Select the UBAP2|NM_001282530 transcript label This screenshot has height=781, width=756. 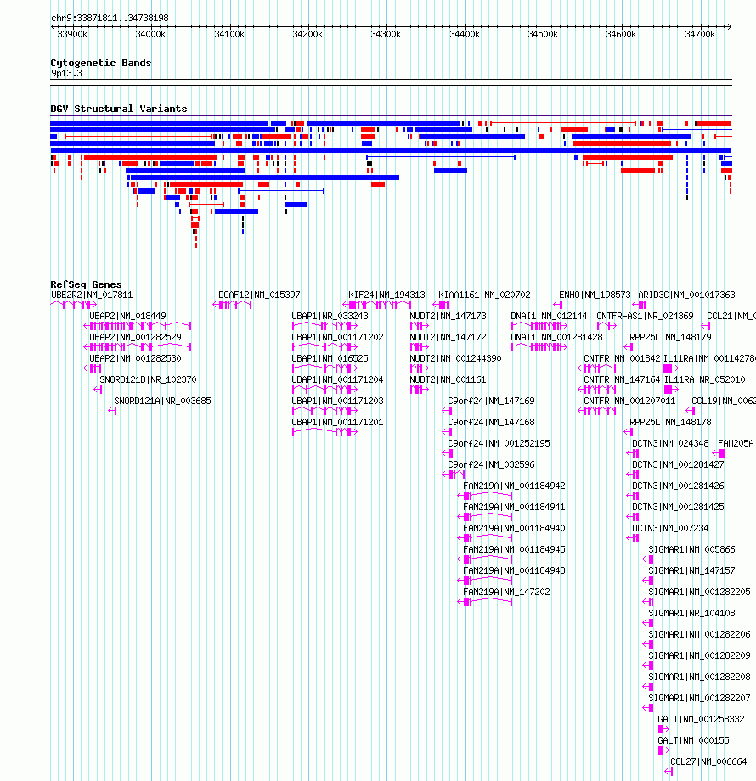point(135,358)
